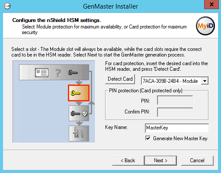Click the exit door step icon
221x173 pixels.
79,133
